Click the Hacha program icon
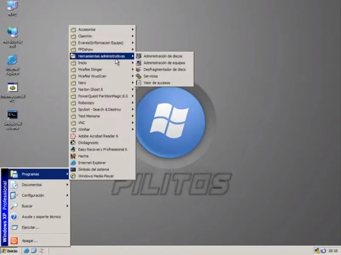The height and width of the screenshot is (255, 341). click(x=73, y=156)
